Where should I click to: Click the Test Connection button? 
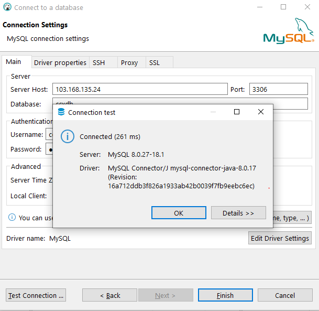36,295
